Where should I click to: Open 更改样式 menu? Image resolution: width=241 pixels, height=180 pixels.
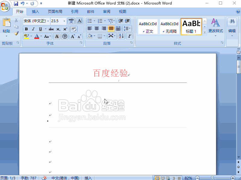coord(215,28)
